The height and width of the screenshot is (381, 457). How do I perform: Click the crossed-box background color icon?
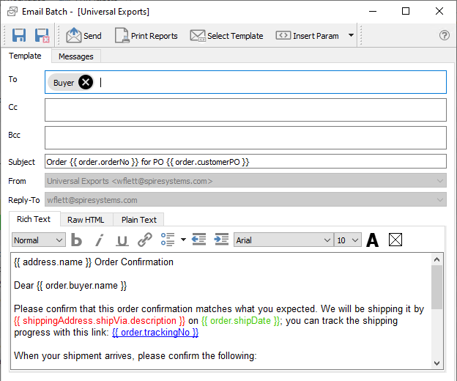coord(395,240)
